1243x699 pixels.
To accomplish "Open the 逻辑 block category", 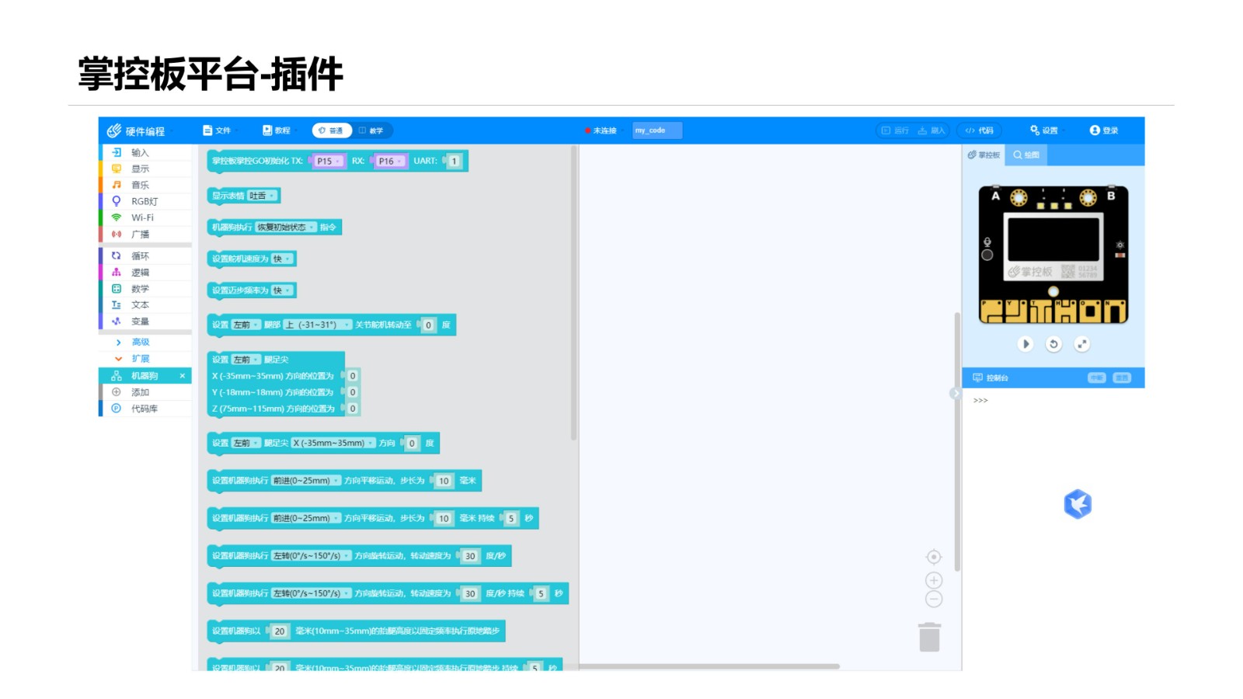I will tap(145, 273).
